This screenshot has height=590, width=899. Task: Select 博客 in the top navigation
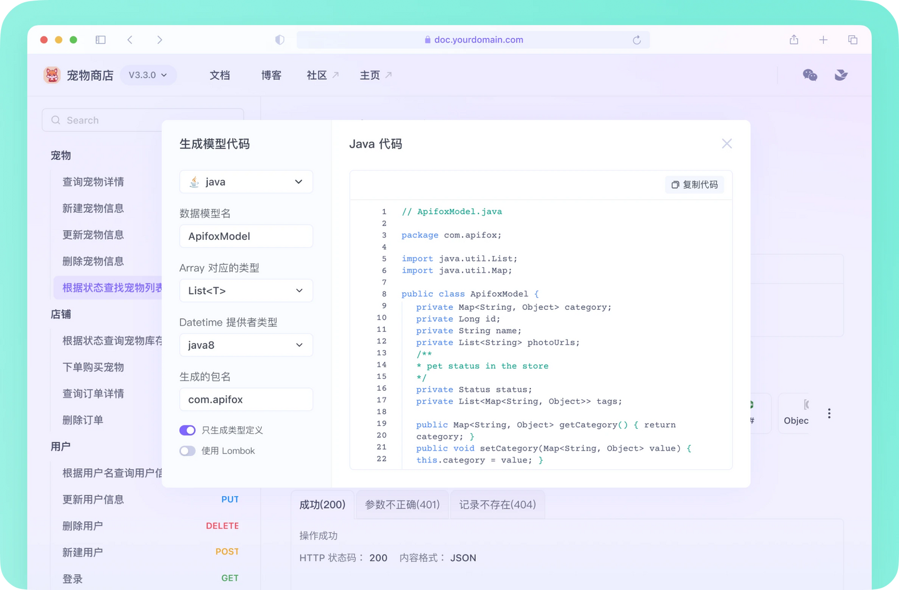click(x=271, y=75)
